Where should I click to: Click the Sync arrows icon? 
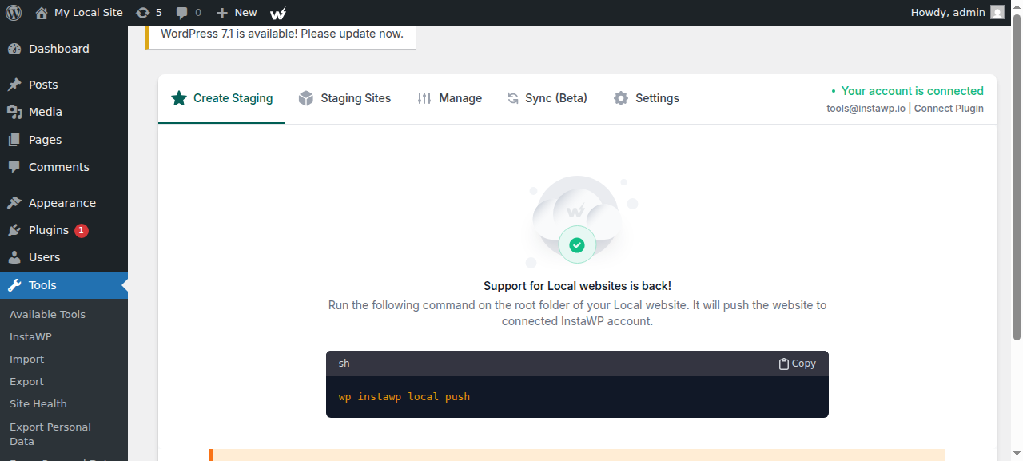coord(513,98)
